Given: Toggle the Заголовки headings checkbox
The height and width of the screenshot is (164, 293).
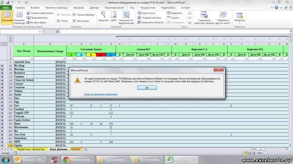Looking at the screenshot, I should [73, 21].
